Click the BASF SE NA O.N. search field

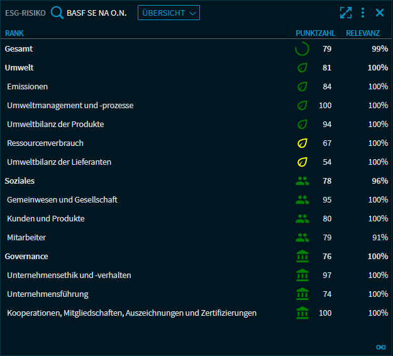(x=96, y=13)
